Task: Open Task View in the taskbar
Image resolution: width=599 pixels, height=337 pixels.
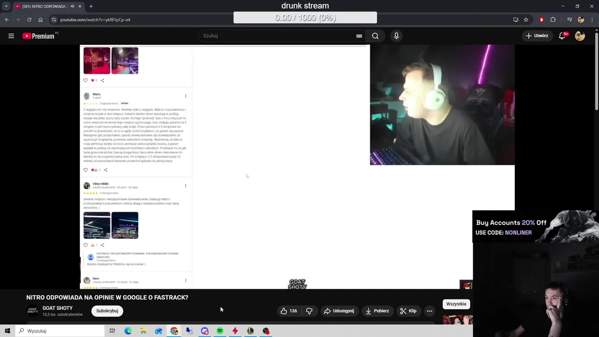Action: point(112,331)
